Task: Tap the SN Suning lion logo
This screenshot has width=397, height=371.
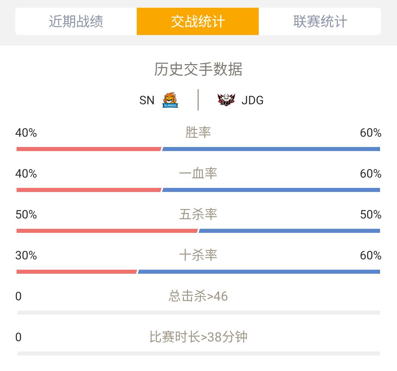Action: (x=170, y=100)
